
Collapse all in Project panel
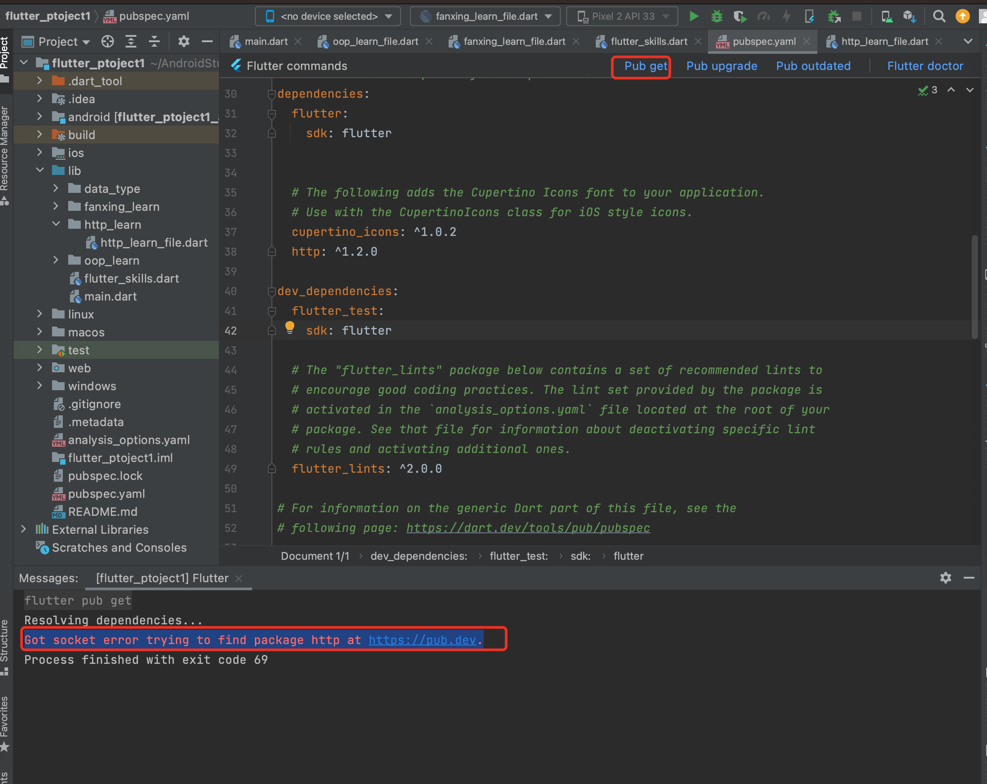[x=154, y=42]
